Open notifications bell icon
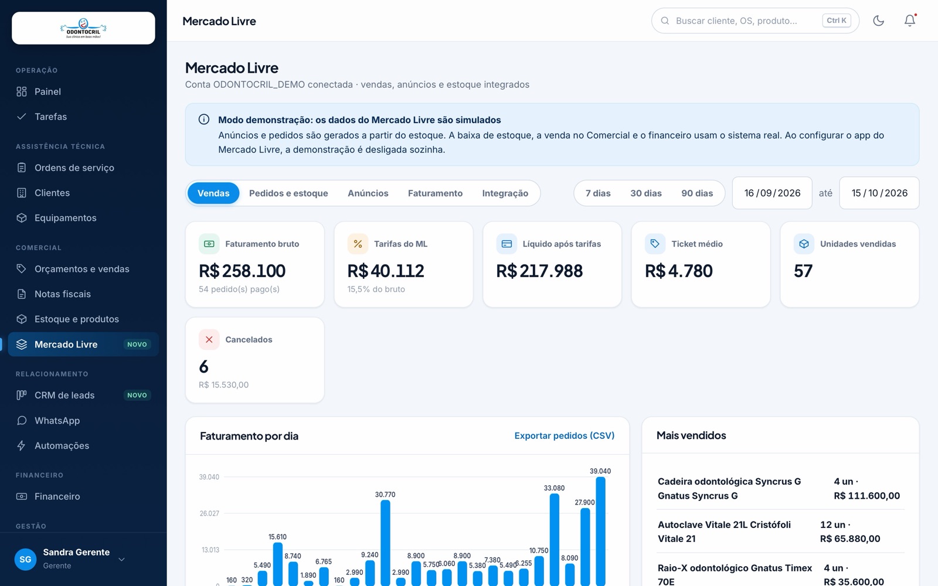Viewport: 938px width, 586px height. pos(910,21)
